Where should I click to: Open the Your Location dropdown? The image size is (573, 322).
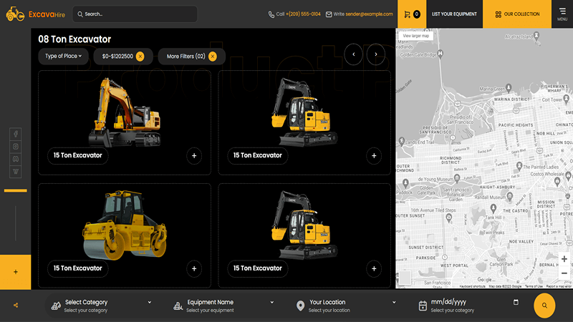[x=346, y=306]
